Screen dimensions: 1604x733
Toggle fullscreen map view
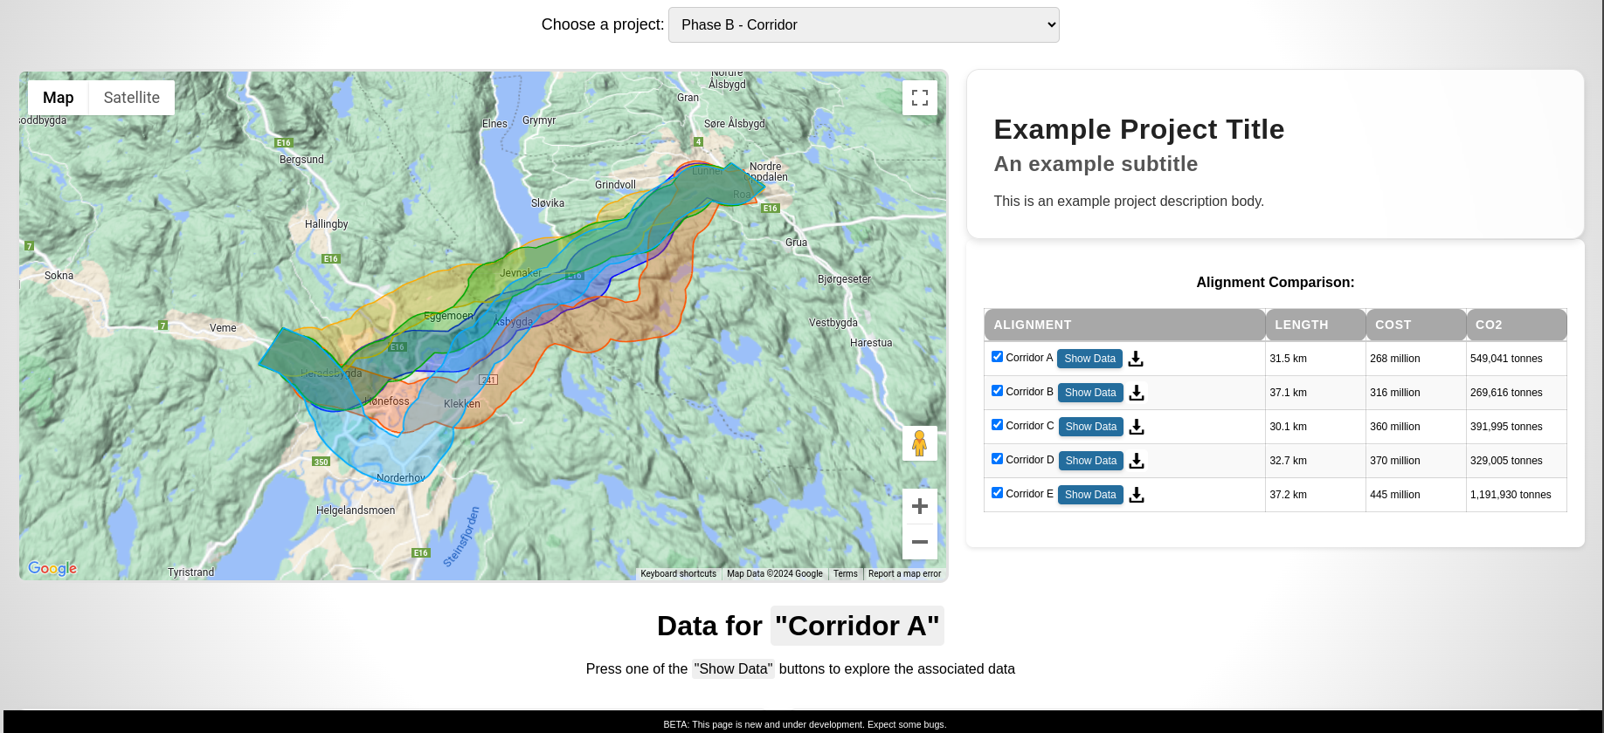[920, 98]
